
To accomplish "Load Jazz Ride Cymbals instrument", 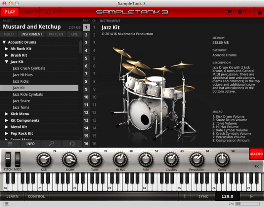I will (39, 94).
